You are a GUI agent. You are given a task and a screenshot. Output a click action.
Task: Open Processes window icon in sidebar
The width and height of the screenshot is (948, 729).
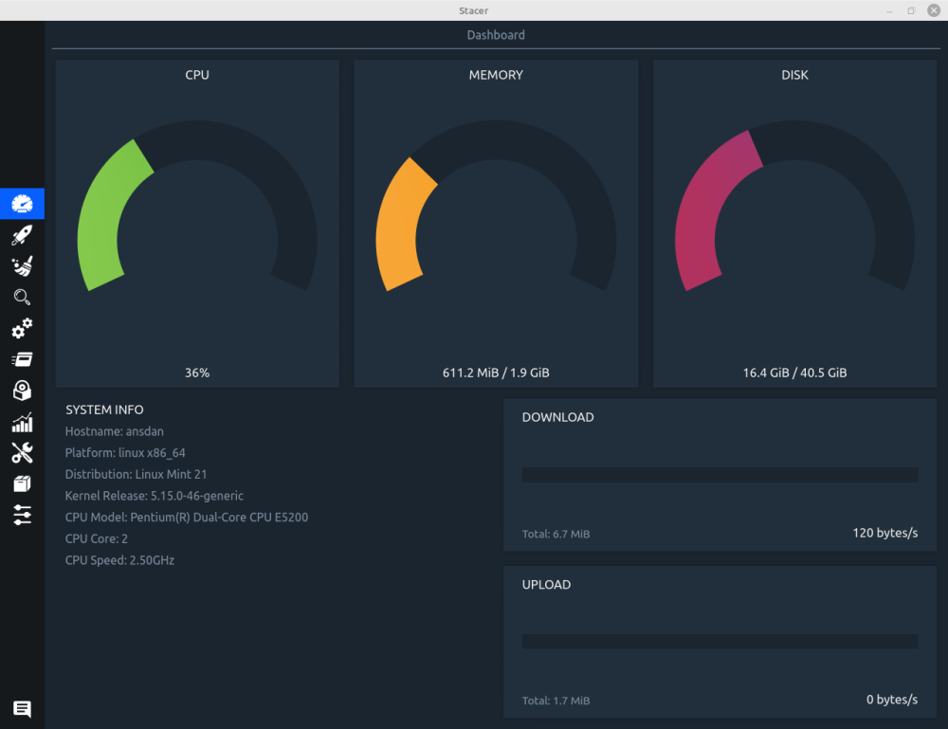pyautogui.click(x=22, y=359)
